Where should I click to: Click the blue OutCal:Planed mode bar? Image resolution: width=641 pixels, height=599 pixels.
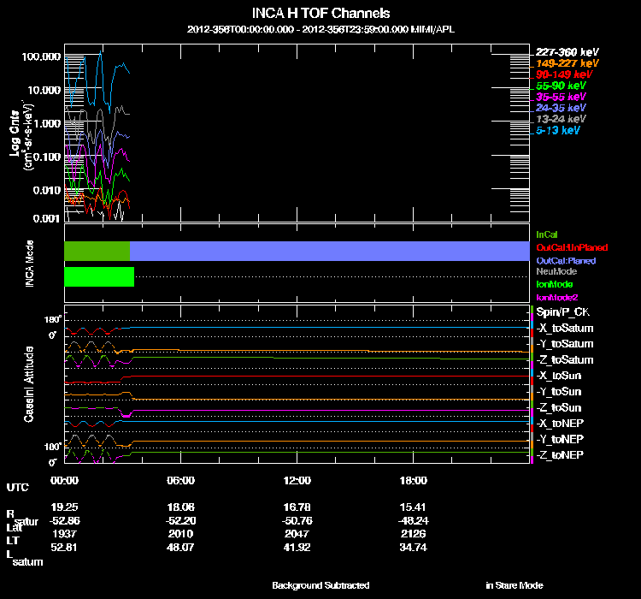tap(329, 251)
